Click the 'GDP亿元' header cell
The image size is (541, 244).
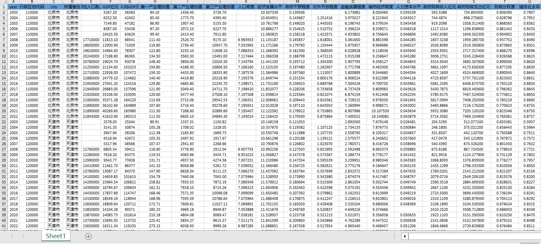coord(110,7)
